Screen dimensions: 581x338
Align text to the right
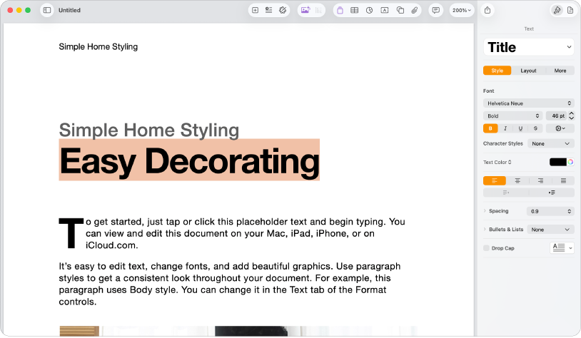[x=540, y=180]
